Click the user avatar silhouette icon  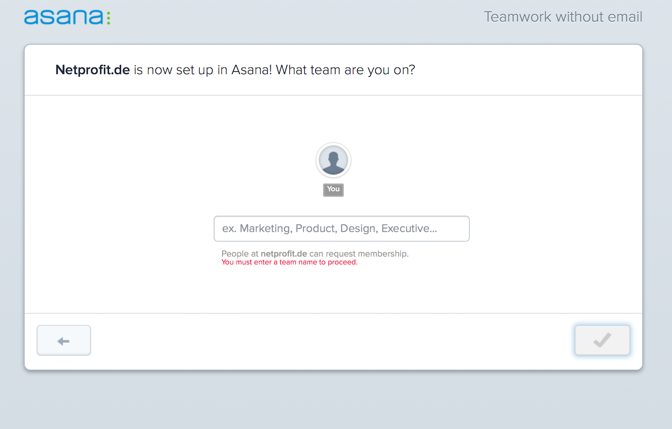(334, 160)
